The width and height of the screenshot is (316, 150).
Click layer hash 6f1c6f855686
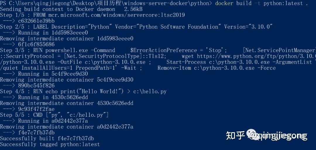click(x=36, y=44)
